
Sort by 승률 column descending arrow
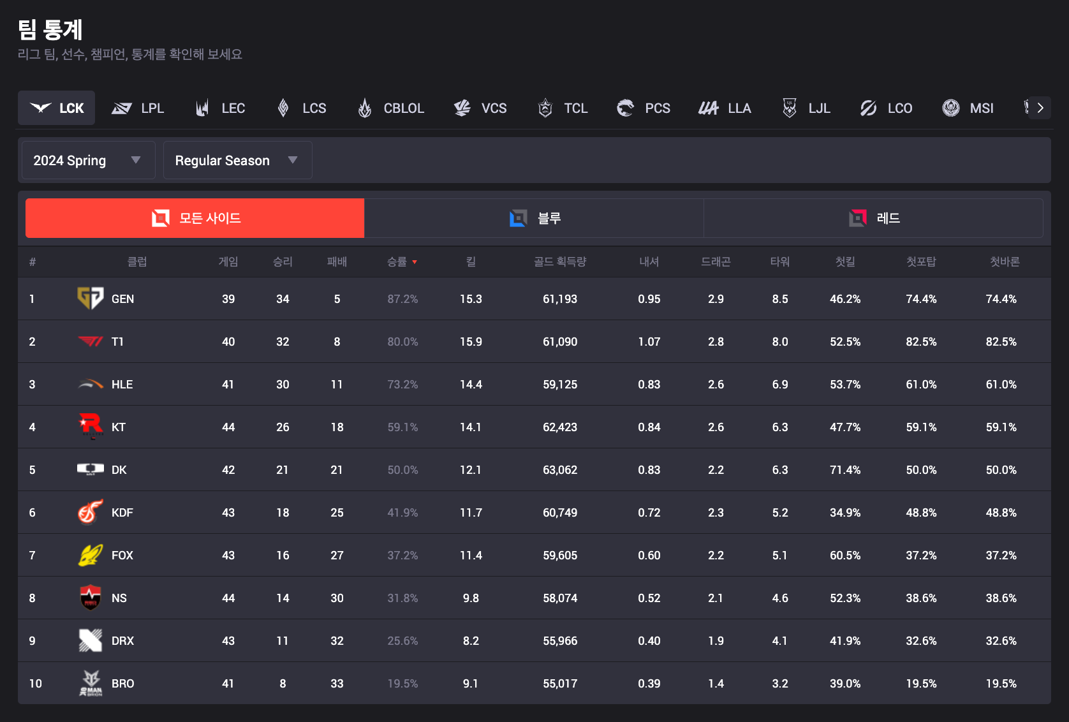click(x=415, y=262)
